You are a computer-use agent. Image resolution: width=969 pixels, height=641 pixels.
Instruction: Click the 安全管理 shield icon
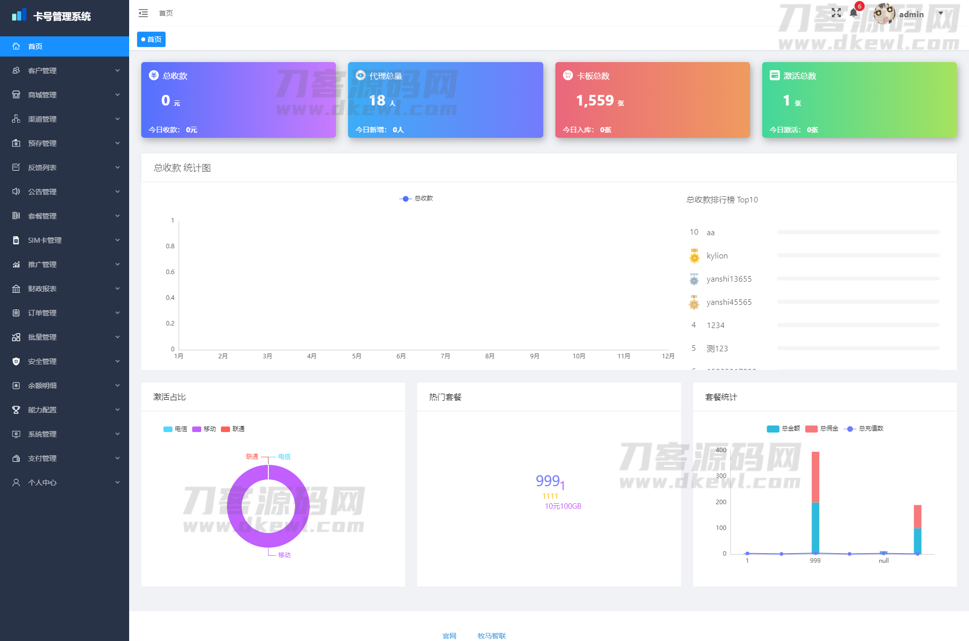(x=16, y=361)
